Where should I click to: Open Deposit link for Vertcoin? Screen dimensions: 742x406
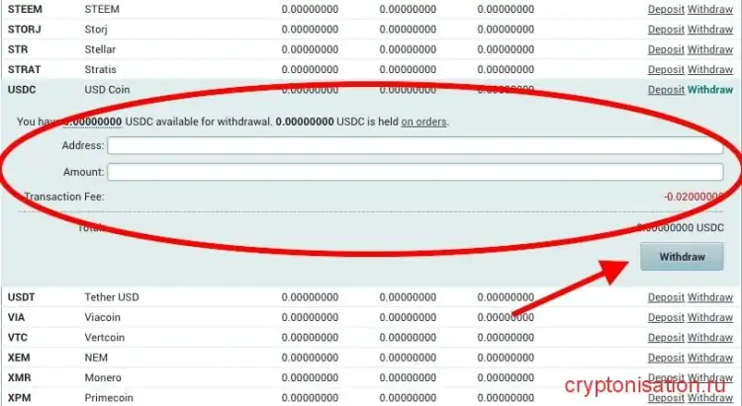click(x=666, y=338)
